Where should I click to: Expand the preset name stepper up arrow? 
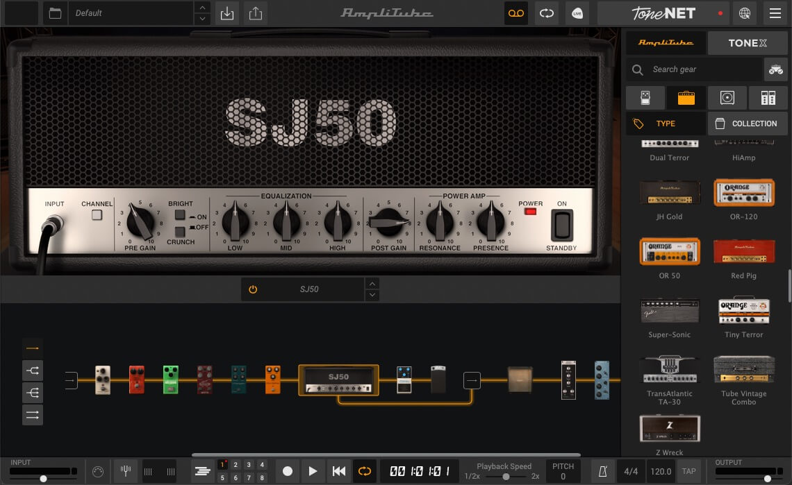click(x=201, y=8)
